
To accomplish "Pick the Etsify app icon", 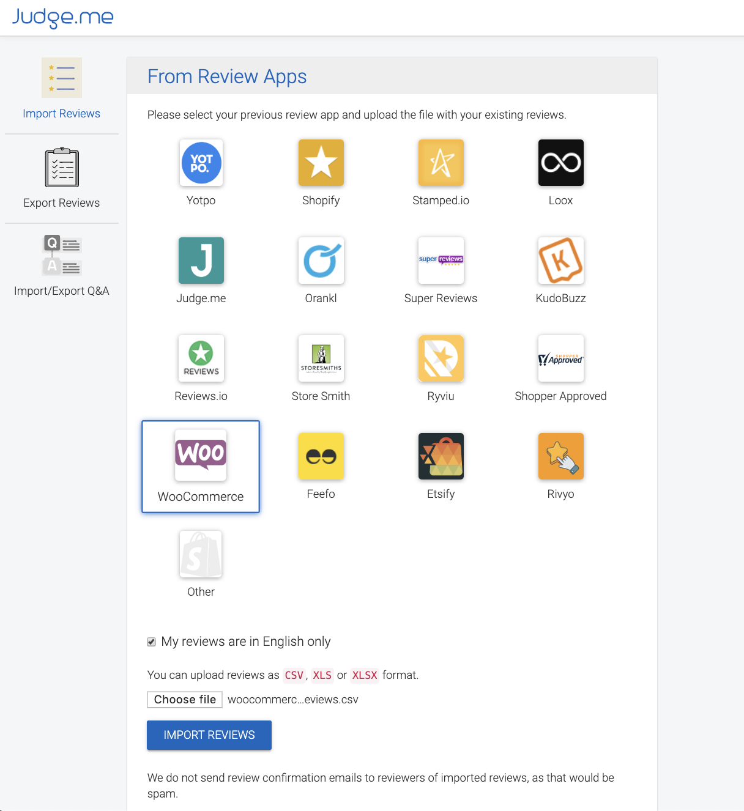I will [441, 456].
